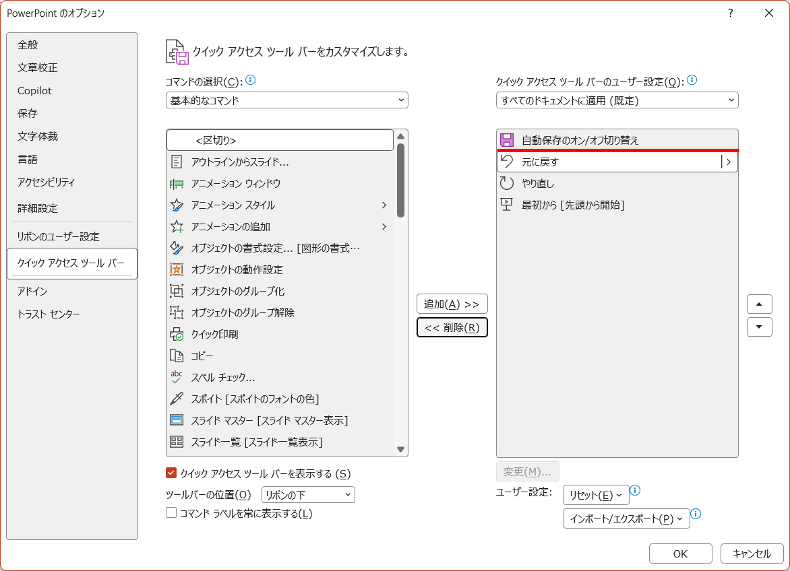
Task: Click the 自動保存のオン/オフ切り替え entry icon
Action: (506, 140)
